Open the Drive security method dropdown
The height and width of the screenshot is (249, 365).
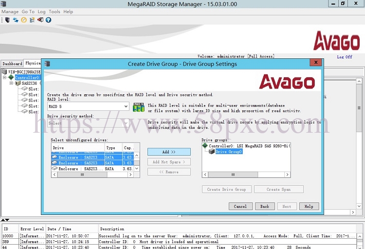coord(88,123)
